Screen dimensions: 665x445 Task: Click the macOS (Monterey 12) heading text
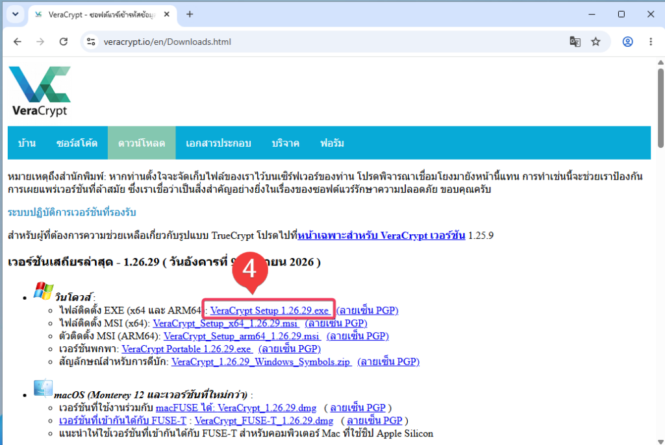click(x=151, y=395)
